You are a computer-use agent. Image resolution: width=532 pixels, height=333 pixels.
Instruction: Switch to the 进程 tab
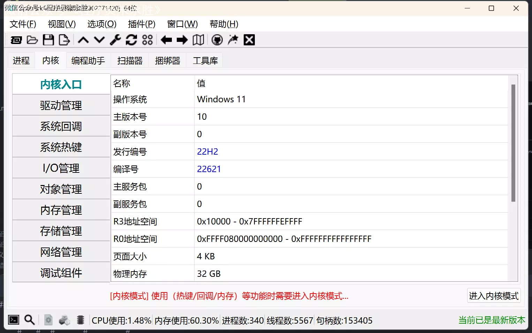[x=21, y=61]
